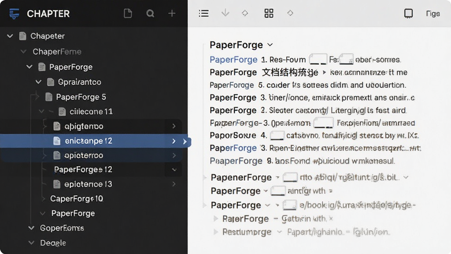Open the apigtenoo row chevron

click(174, 126)
